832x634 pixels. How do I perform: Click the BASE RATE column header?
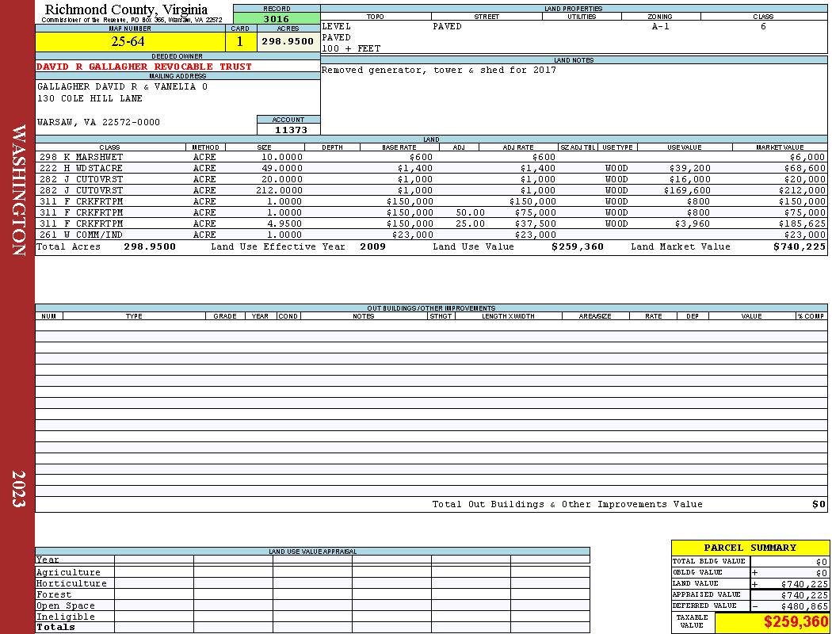tap(399, 147)
